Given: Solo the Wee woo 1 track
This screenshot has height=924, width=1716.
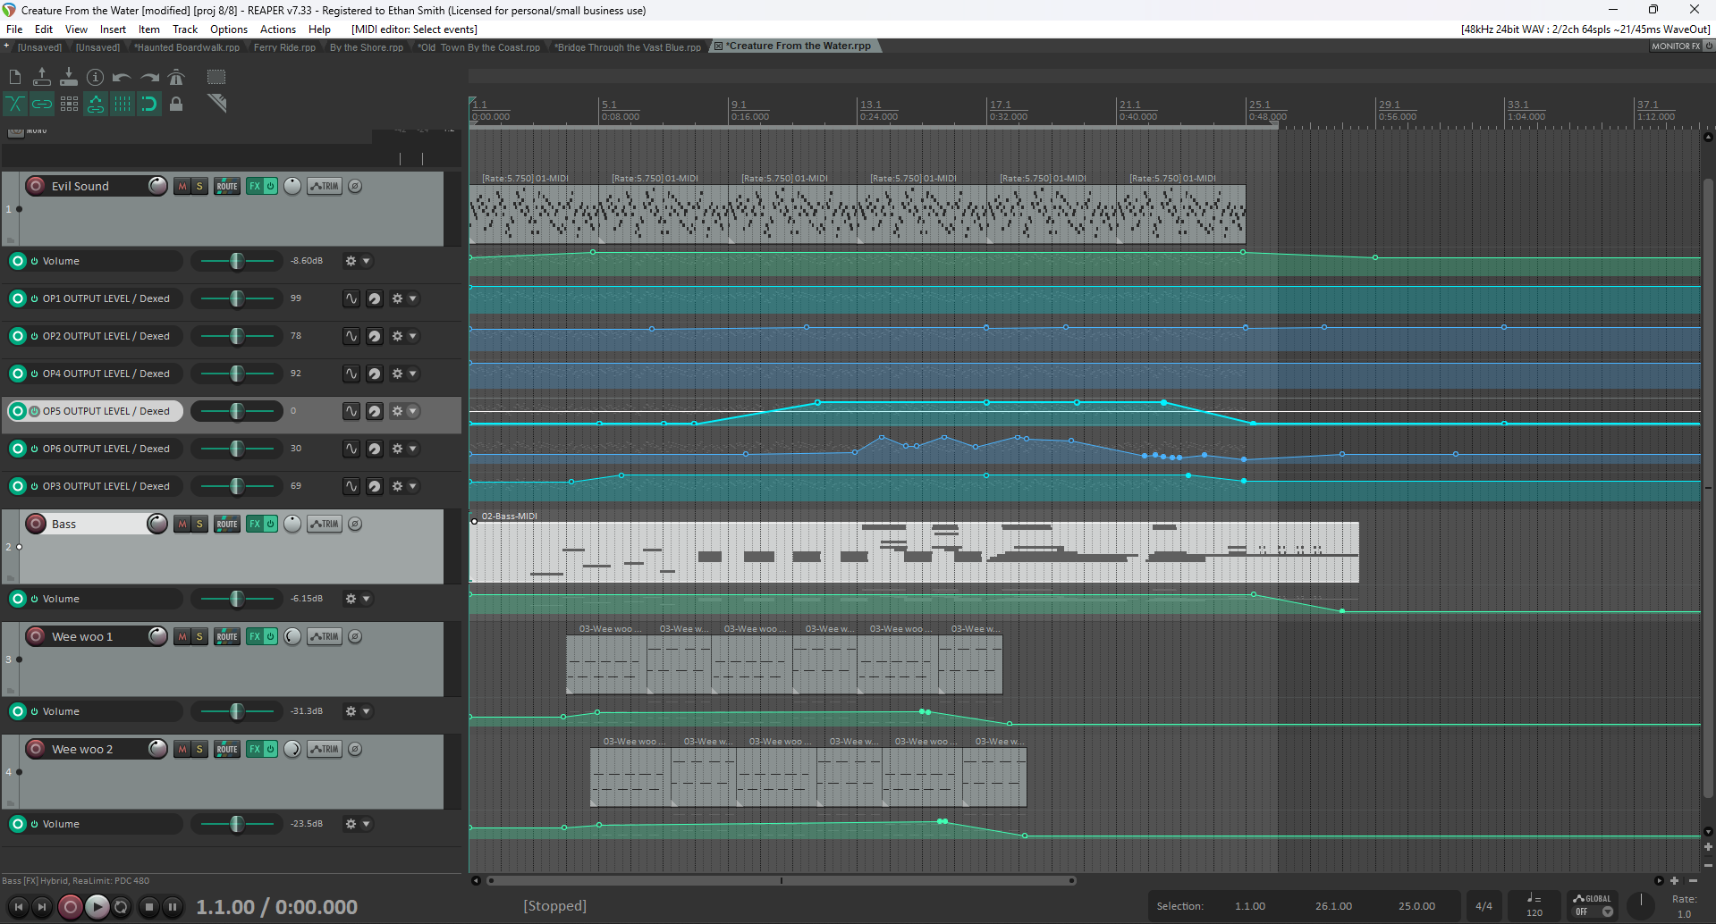Looking at the screenshot, I should tap(199, 636).
